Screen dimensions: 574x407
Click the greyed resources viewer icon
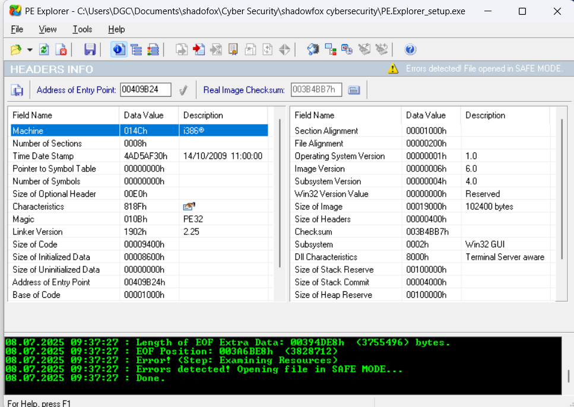[x=216, y=49]
